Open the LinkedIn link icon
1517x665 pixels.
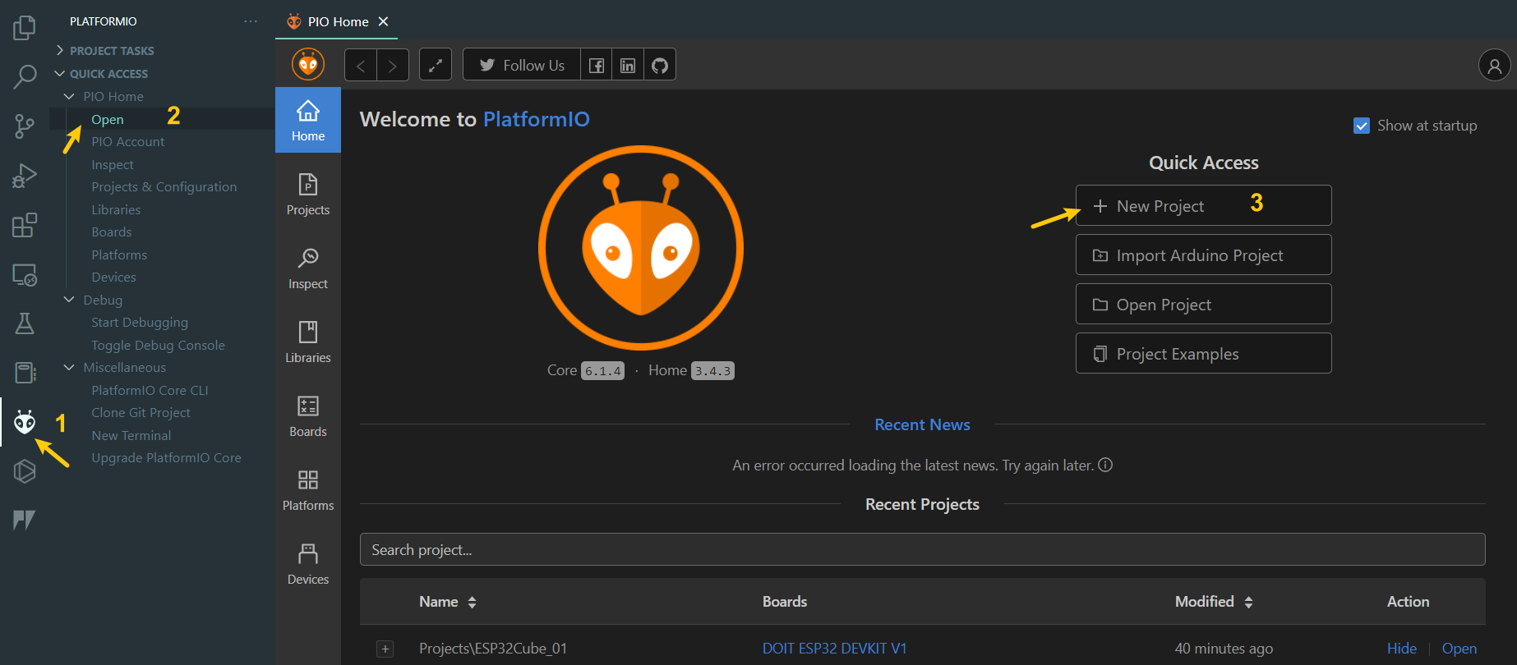click(628, 65)
